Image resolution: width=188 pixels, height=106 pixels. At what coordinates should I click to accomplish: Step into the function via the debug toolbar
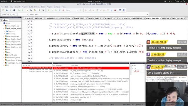97,10
